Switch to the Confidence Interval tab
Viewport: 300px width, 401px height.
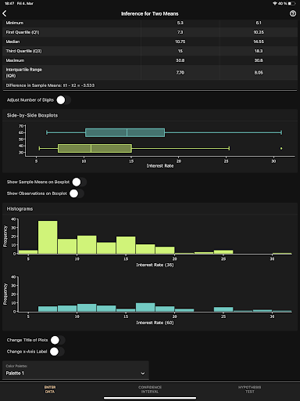click(x=150, y=389)
